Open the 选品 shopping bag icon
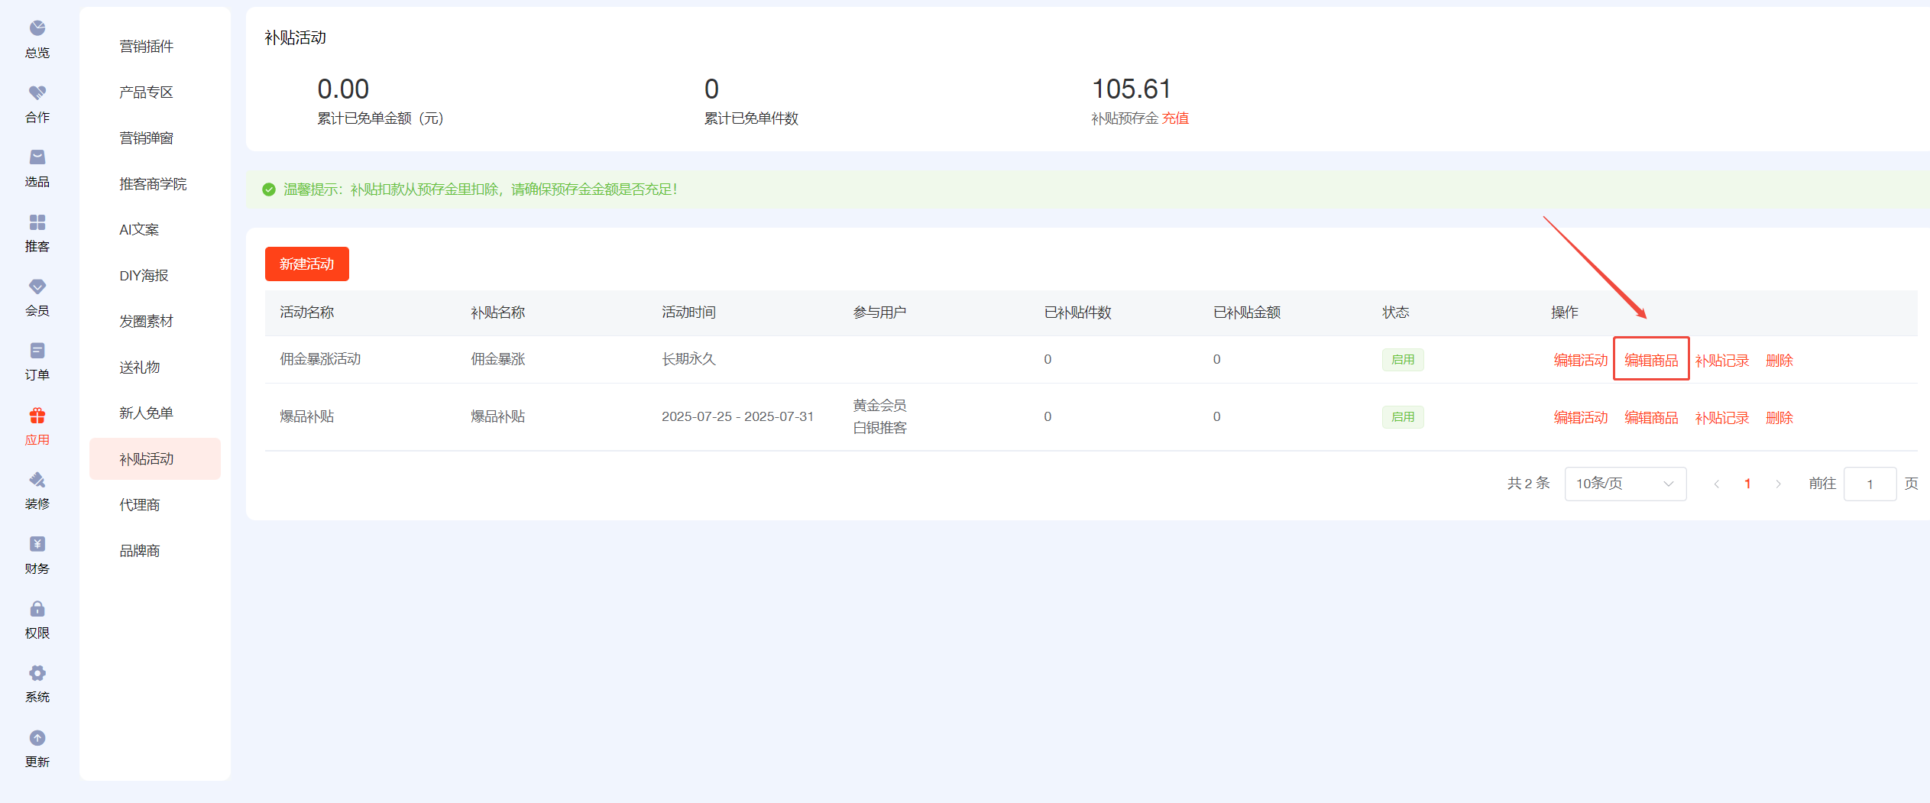 tap(37, 157)
